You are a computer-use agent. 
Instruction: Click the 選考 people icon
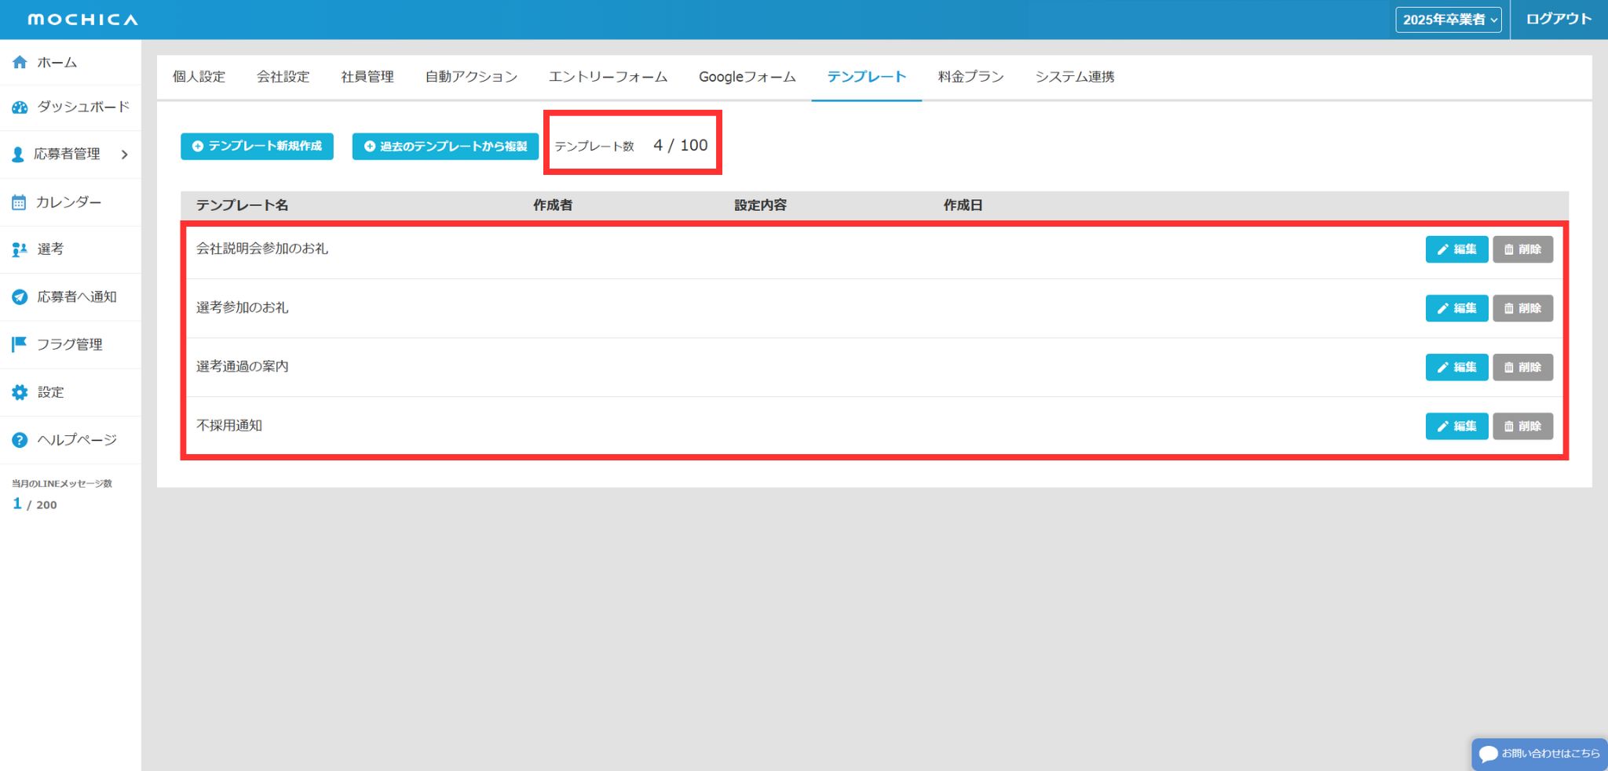(x=20, y=249)
